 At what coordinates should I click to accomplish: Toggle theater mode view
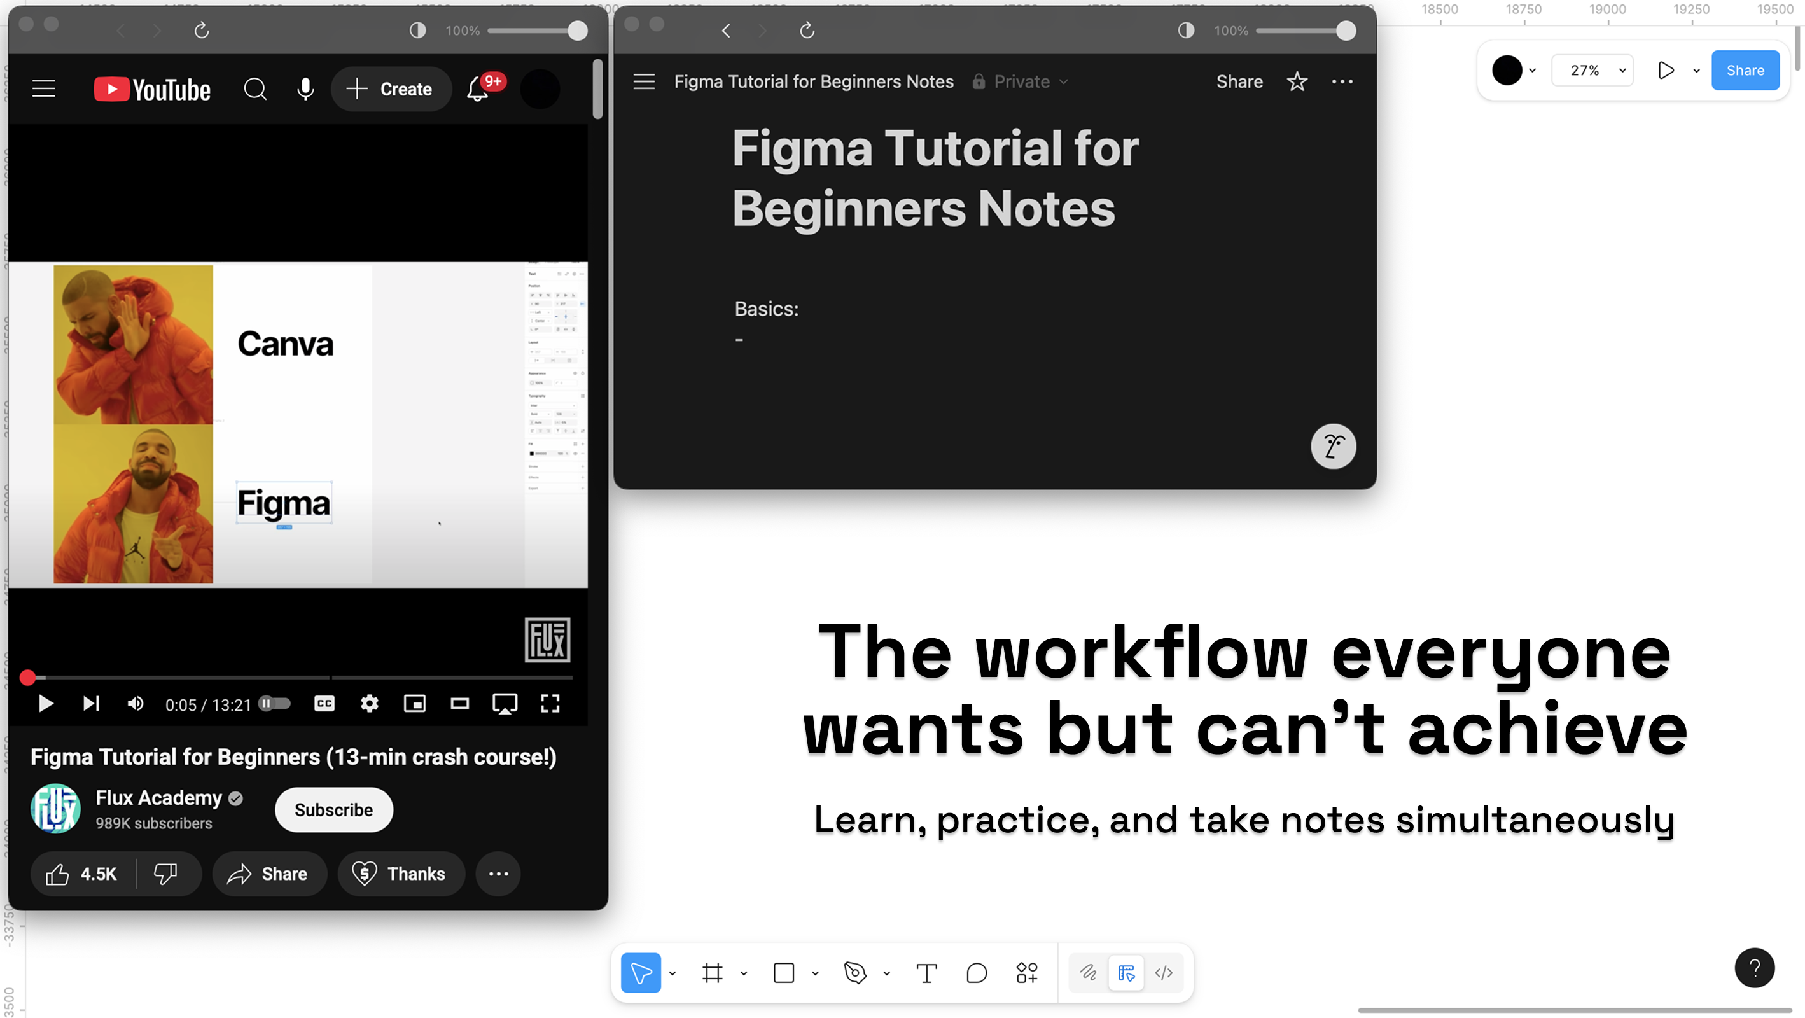[459, 704]
